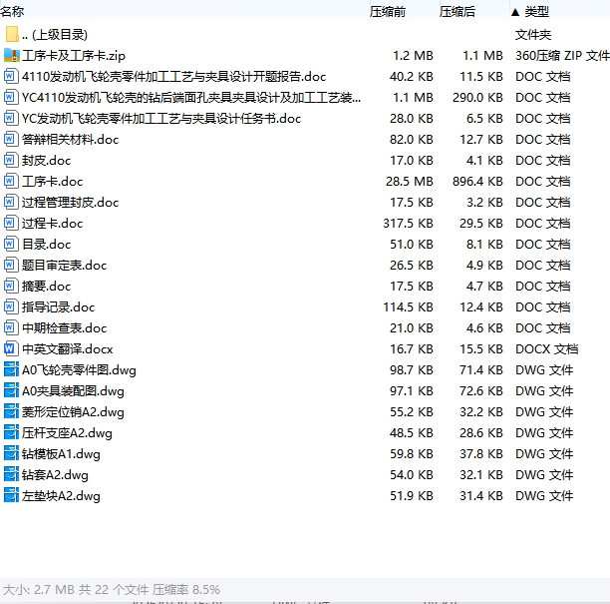Select the file 目录.doc
The width and height of the screenshot is (610, 604).
tap(46, 245)
